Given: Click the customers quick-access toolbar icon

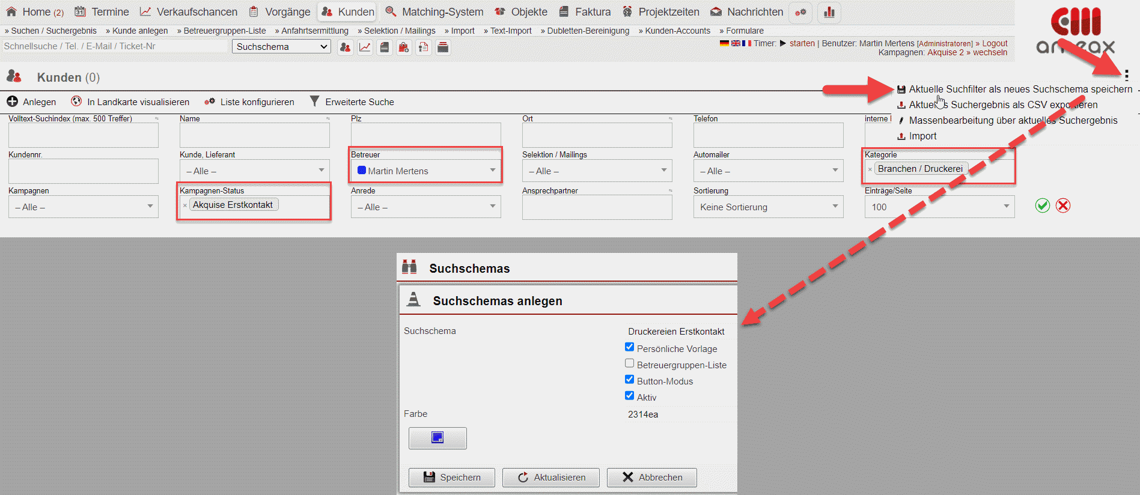Looking at the screenshot, I should coord(345,47).
